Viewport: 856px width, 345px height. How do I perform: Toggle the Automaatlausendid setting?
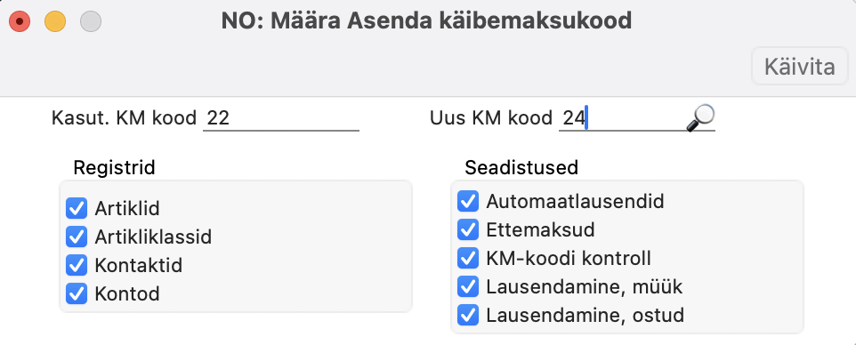click(x=468, y=201)
